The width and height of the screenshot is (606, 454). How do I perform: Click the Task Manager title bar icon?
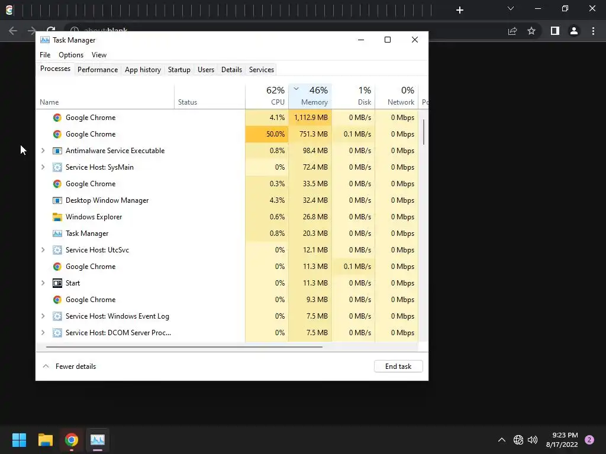coord(45,40)
